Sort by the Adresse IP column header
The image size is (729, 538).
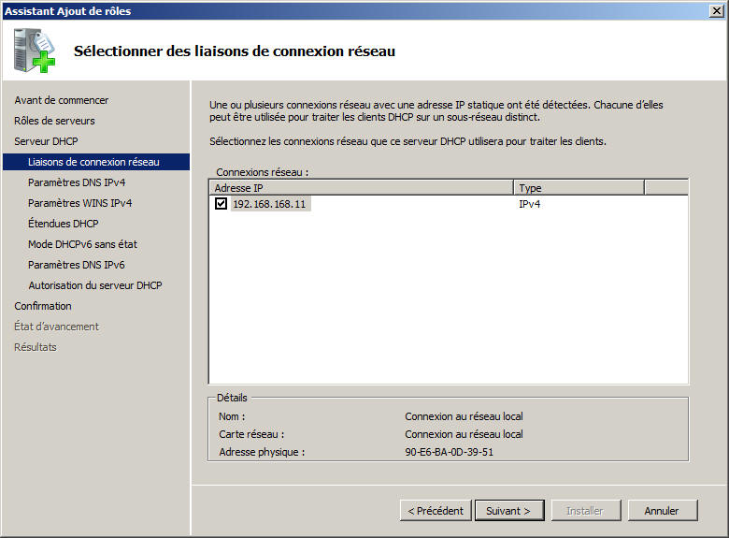pos(361,187)
